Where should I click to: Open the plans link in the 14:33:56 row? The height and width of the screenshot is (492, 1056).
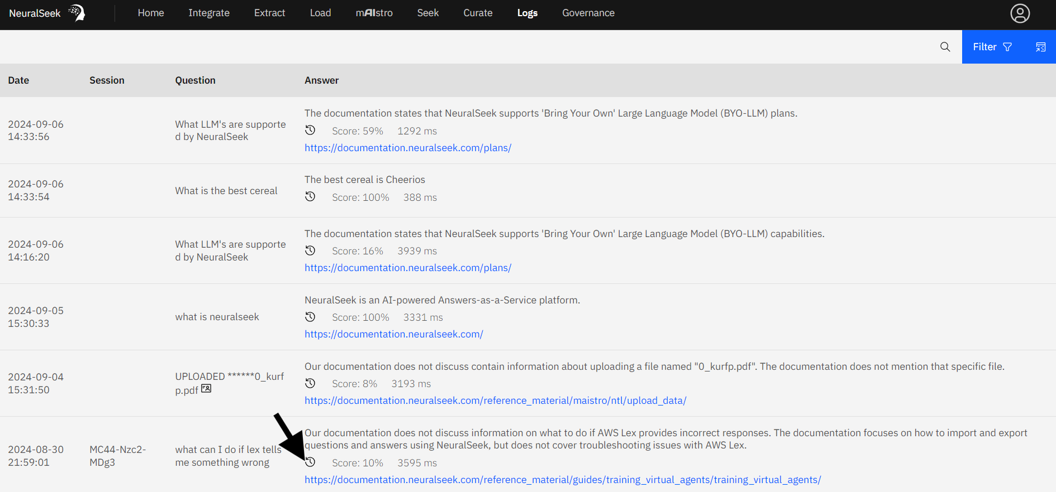pos(408,148)
